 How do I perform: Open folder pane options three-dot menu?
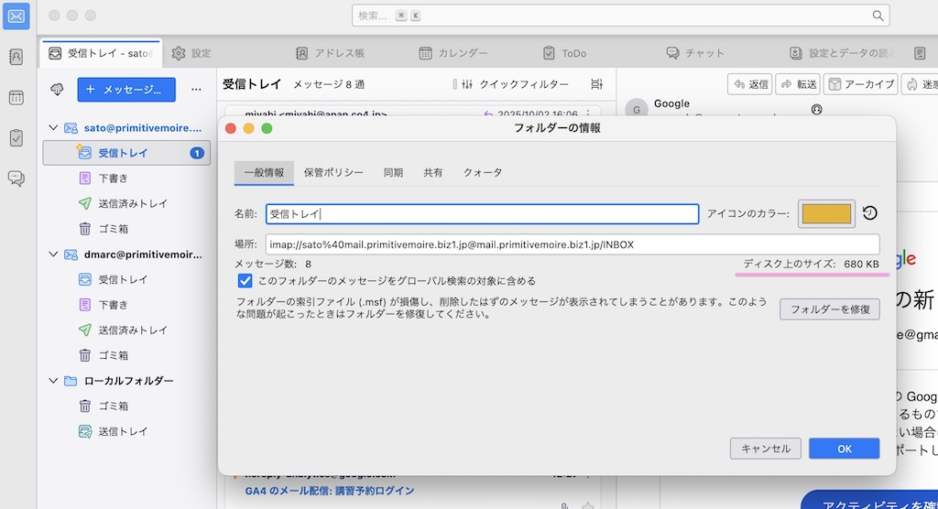[x=195, y=89]
